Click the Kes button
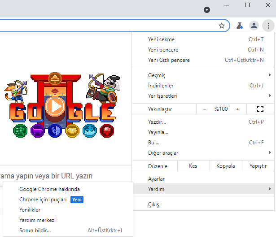 click(x=193, y=166)
